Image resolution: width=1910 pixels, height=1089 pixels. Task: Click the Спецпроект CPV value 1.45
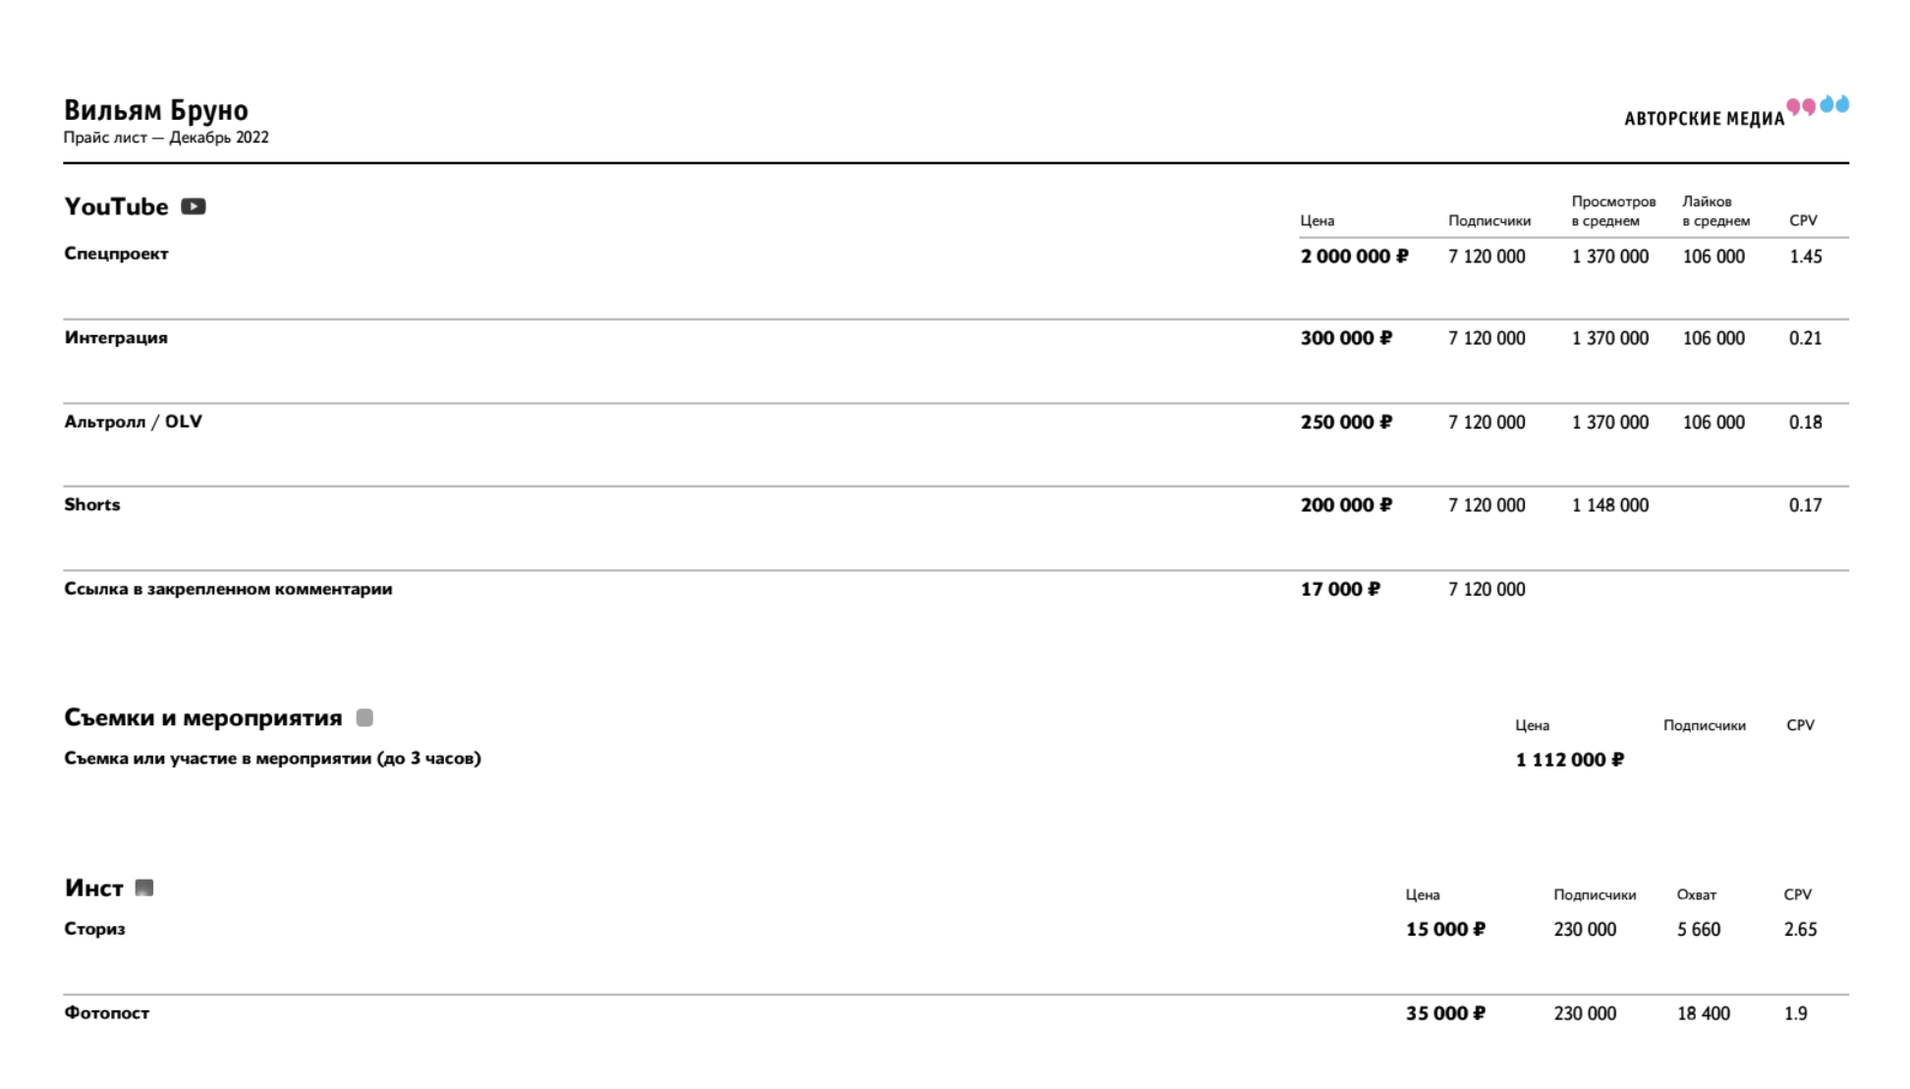tap(1805, 257)
